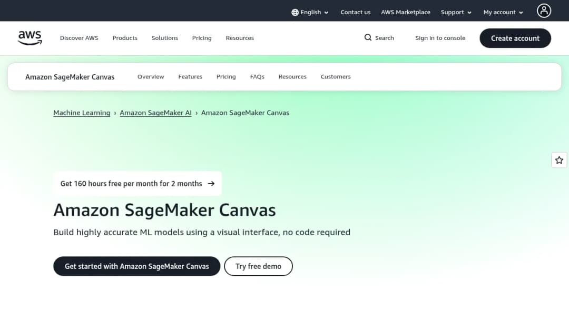Click Get started with Amazon SageMaker Canvas
This screenshot has width=569, height=320.
click(x=137, y=266)
